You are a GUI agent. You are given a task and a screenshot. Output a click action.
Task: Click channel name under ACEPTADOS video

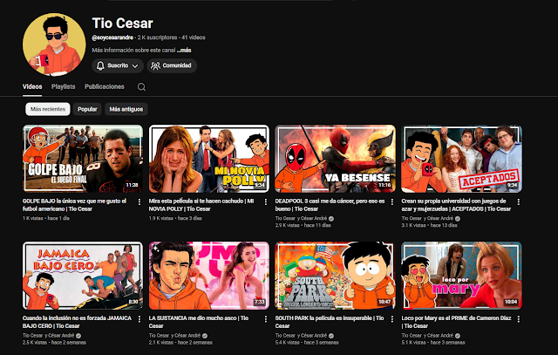427,219
